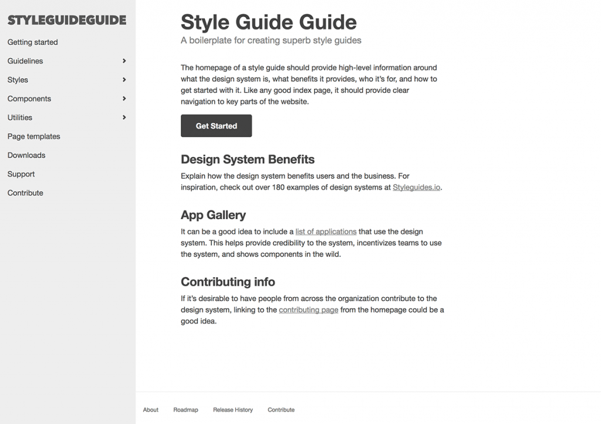
Task: Click the Get Started button
Action: (216, 126)
